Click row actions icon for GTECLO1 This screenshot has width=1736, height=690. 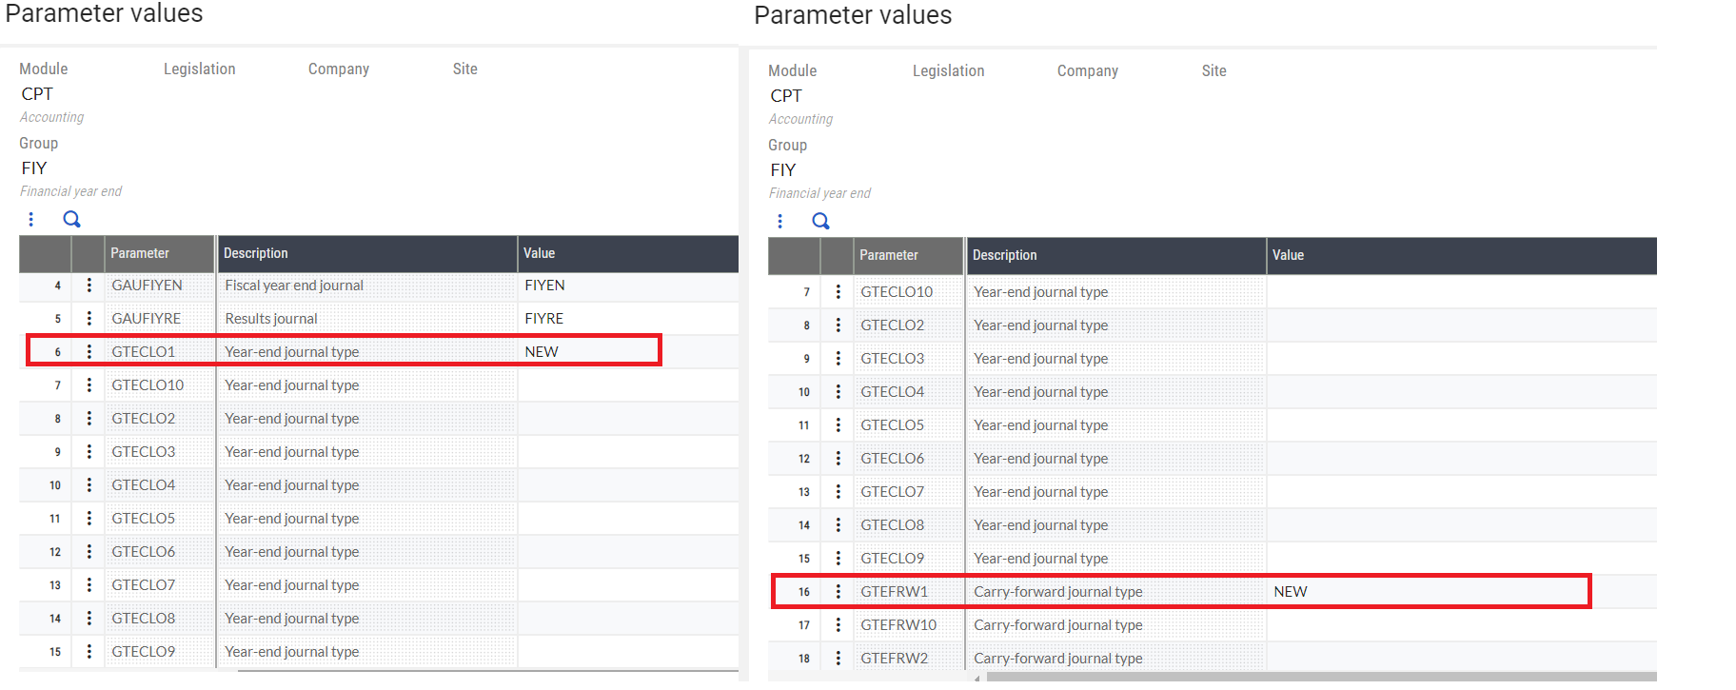pos(89,352)
